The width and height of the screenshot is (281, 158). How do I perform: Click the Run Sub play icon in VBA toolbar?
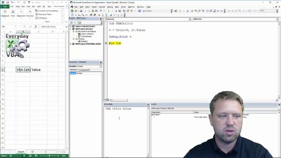pos(108,11)
